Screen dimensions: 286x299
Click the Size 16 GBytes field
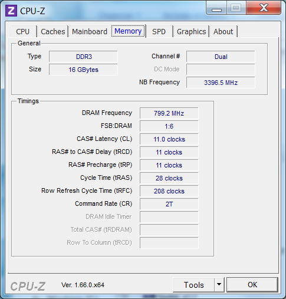point(83,70)
